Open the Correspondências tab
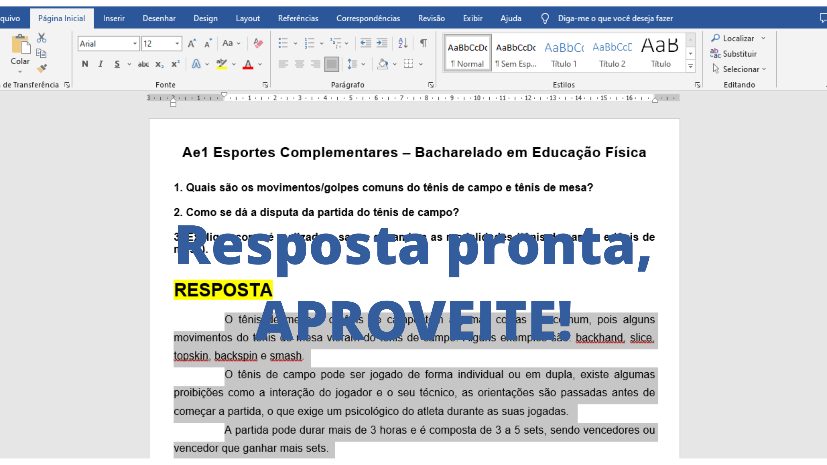The height and width of the screenshot is (465, 827). [368, 18]
